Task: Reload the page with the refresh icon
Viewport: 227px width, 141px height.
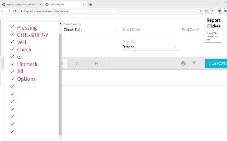Action: [x=14, y=11]
